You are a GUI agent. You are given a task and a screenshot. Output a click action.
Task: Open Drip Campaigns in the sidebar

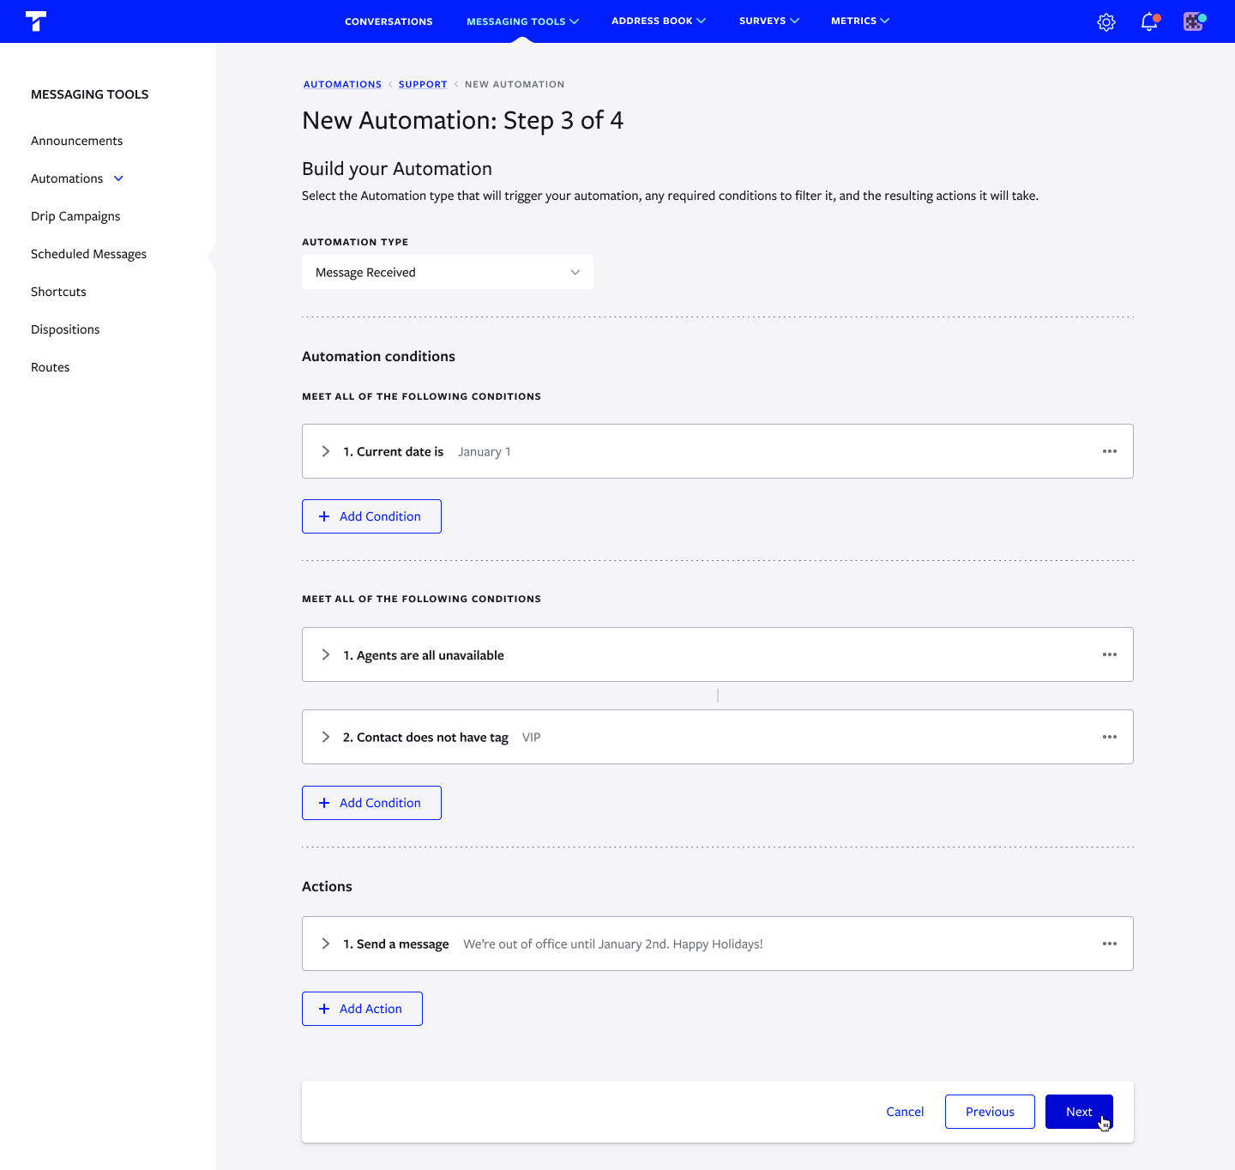tap(75, 216)
